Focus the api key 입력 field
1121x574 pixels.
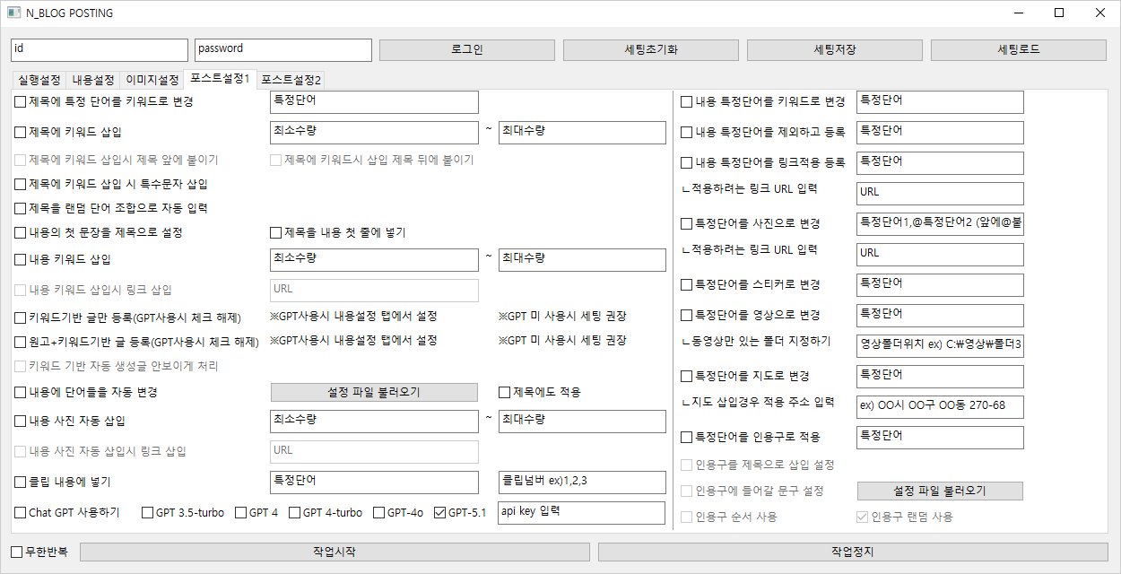click(x=581, y=513)
